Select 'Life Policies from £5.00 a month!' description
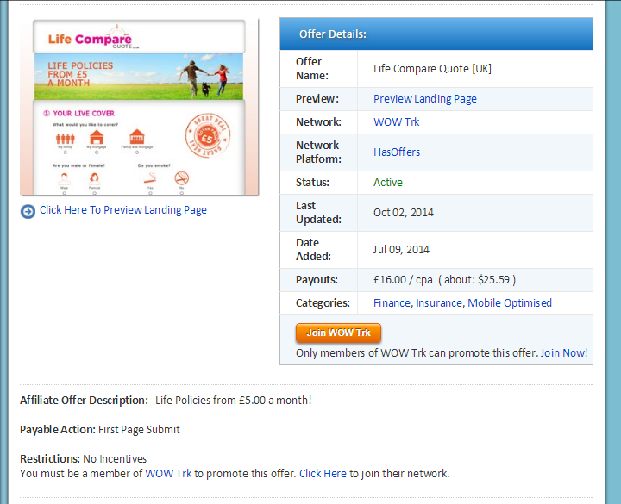The width and height of the screenshot is (621, 504). click(233, 401)
